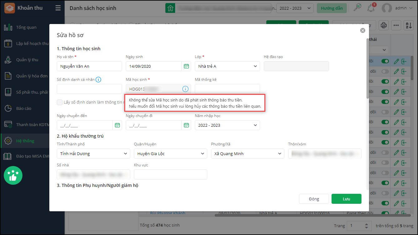The image size is (418, 235).
Task: Open the Ngày chuyển đến calendar picker
Action: click(x=117, y=125)
